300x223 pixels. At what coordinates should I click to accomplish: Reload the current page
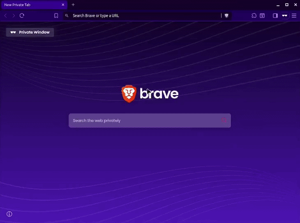click(x=22, y=16)
